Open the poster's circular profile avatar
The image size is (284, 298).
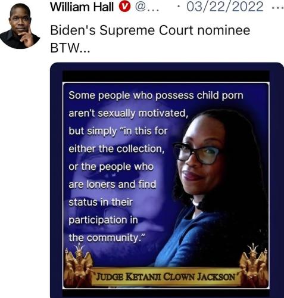coord(20,26)
